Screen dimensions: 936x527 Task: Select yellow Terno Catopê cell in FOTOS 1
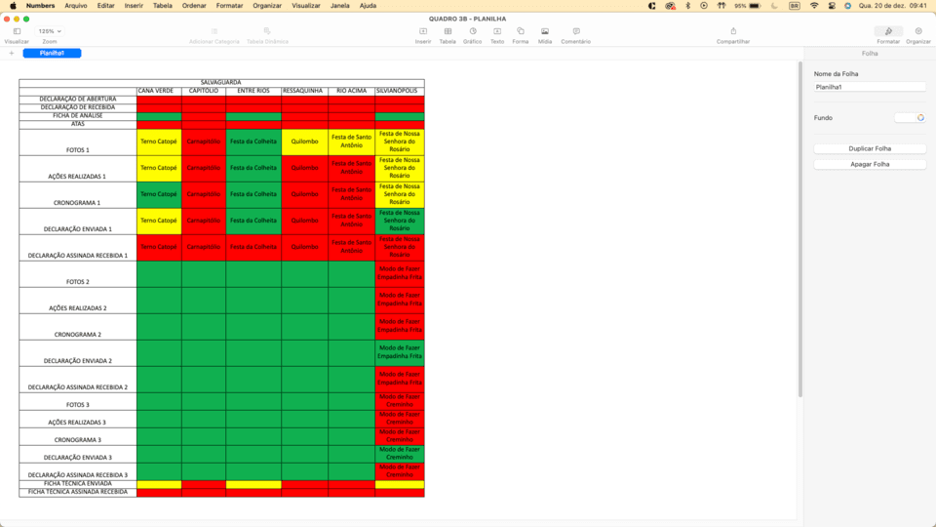pos(159,142)
